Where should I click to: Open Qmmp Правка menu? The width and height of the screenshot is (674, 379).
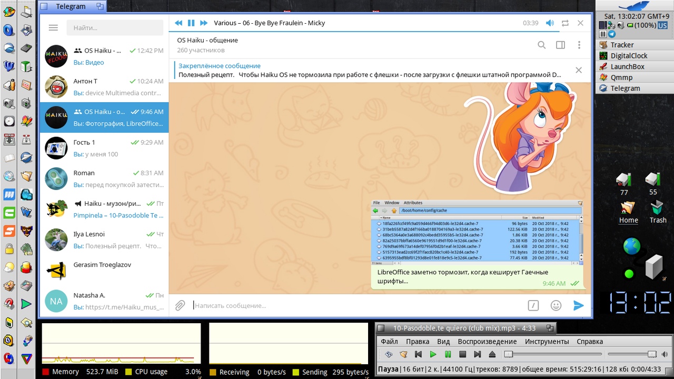coord(418,341)
